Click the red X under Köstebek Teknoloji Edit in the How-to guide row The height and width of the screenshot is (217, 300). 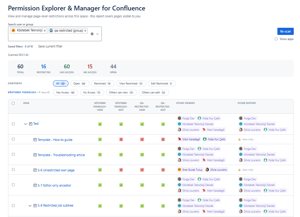point(121,139)
